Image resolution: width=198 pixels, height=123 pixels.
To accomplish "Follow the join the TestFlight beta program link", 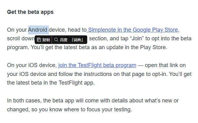I will [97, 65].
